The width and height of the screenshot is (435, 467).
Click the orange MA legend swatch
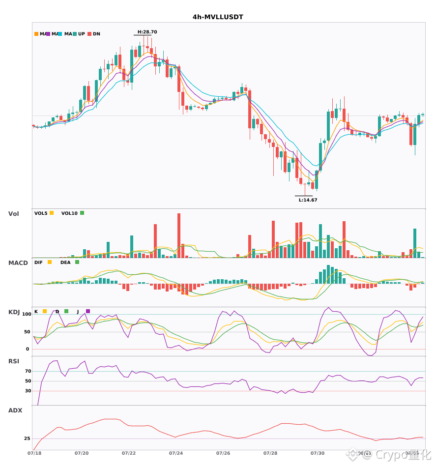pos(36,34)
